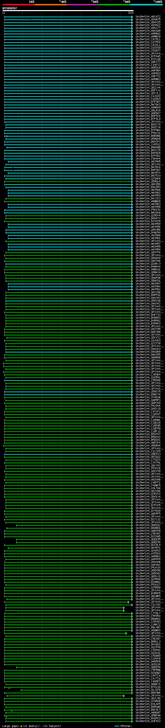Screen dimensions: 165x728
Task: Select the UniRef100_Q6EE54 entry
Action: [x=148, y=667]
